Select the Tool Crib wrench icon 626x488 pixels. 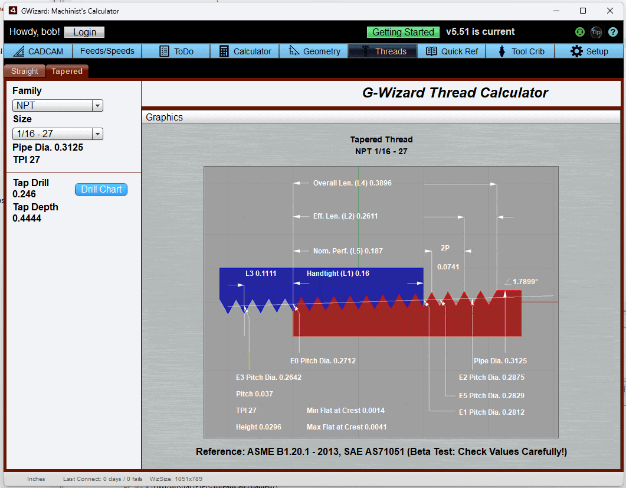502,51
